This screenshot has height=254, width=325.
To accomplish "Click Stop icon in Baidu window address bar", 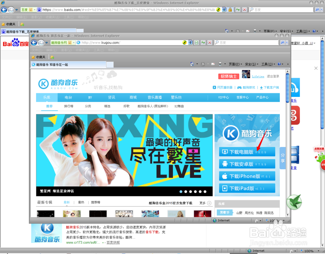I will click(x=245, y=10).
